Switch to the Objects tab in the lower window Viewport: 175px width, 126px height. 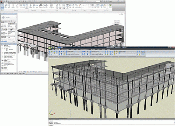[58, 49]
